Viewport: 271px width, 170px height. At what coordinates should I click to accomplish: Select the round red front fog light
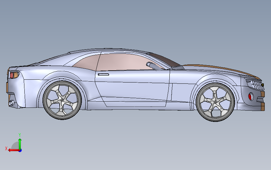250,97
